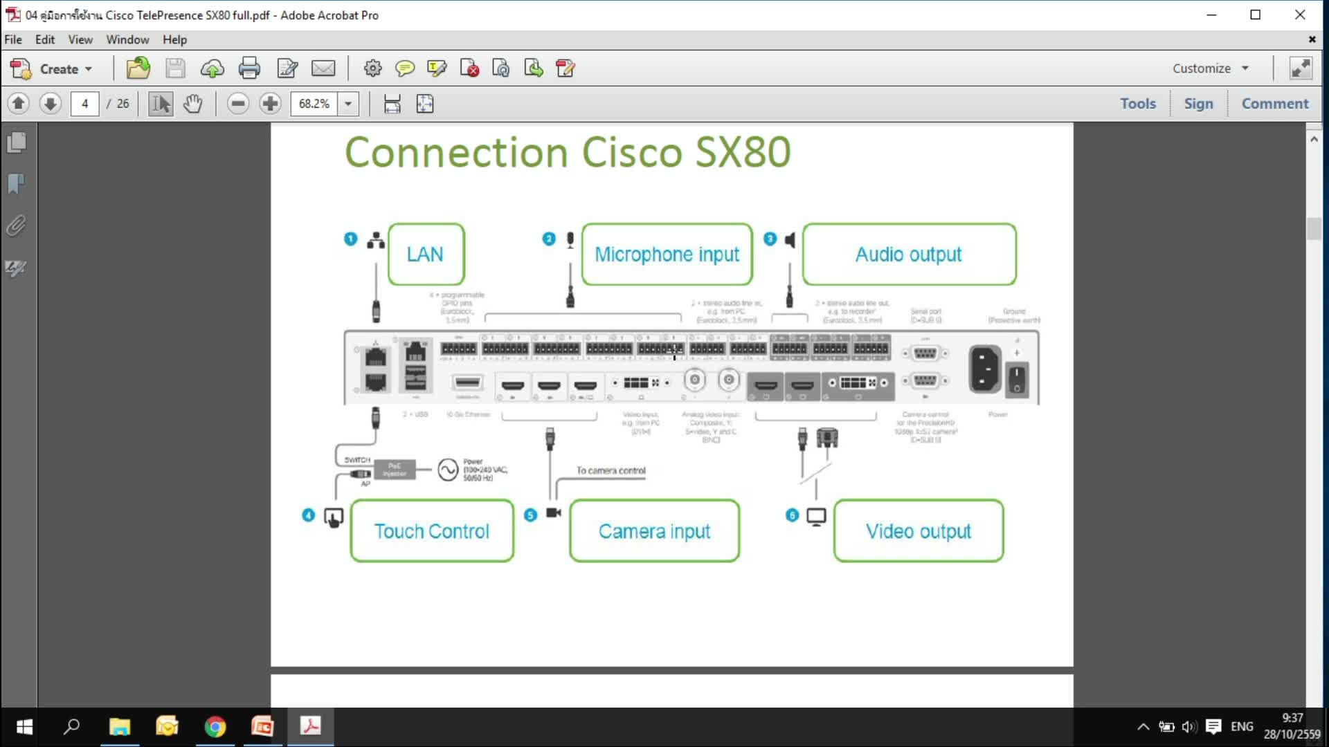The width and height of the screenshot is (1329, 747).
Task: Click the Save disk icon
Action: [x=175, y=68]
